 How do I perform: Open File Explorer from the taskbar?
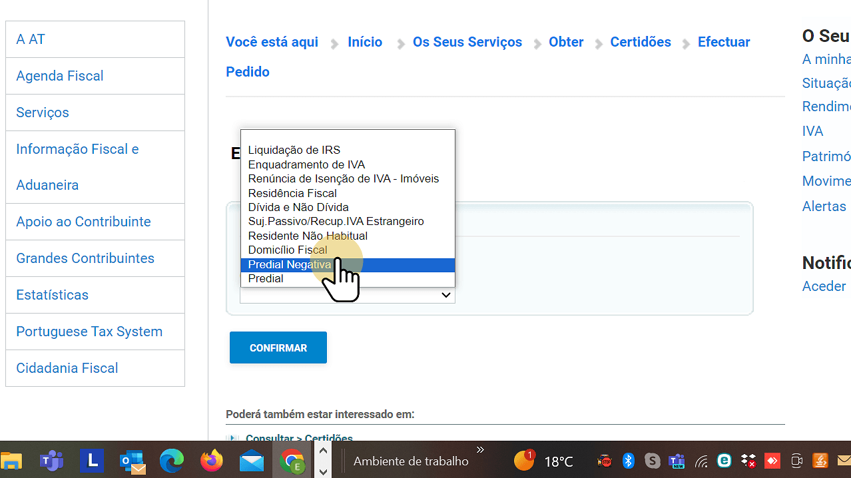click(x=11, y=461)
